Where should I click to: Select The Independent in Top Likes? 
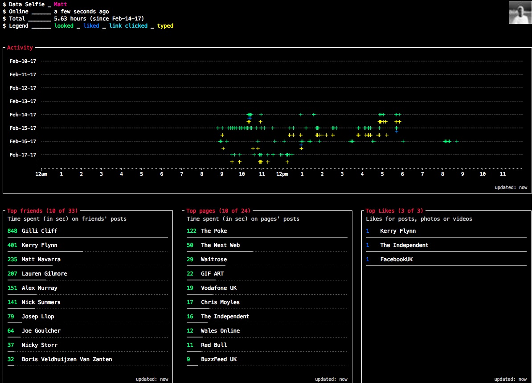coord(404,245)
